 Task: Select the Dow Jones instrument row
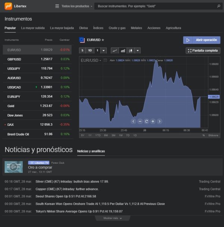pyautogui.click(x=37, y=115)
